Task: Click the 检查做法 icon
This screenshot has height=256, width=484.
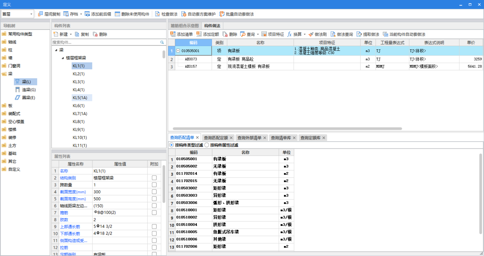Action: click(158, 14)
